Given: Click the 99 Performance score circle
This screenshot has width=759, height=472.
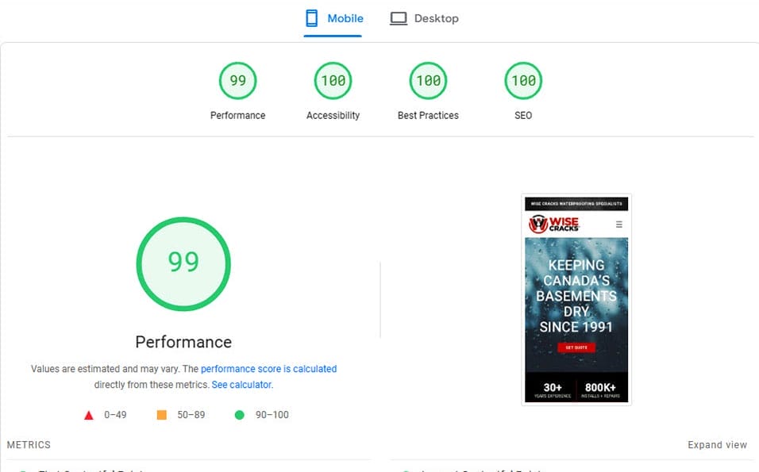Looking at the screenshot, I should 237,80.
